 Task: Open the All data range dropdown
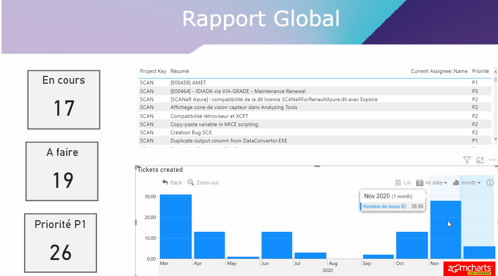[431, 183]
